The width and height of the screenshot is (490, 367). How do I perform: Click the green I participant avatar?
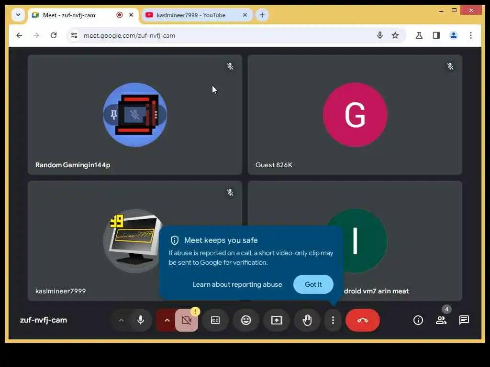point(366,241)
